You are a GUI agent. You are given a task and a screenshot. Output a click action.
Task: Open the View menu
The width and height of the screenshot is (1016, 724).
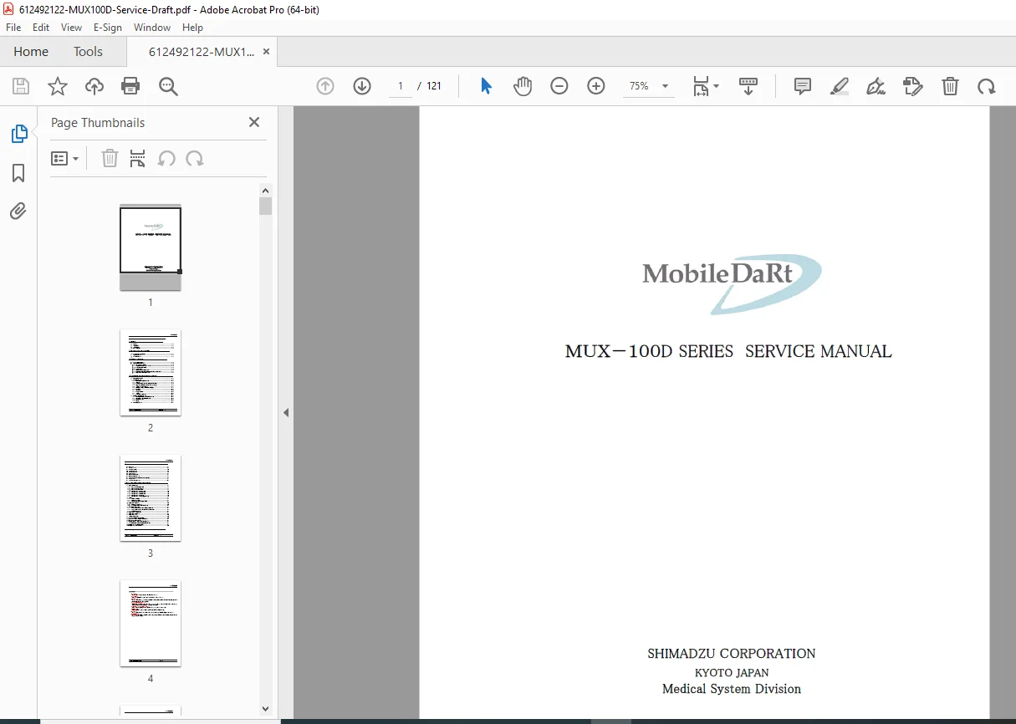[x=72, y=28]
